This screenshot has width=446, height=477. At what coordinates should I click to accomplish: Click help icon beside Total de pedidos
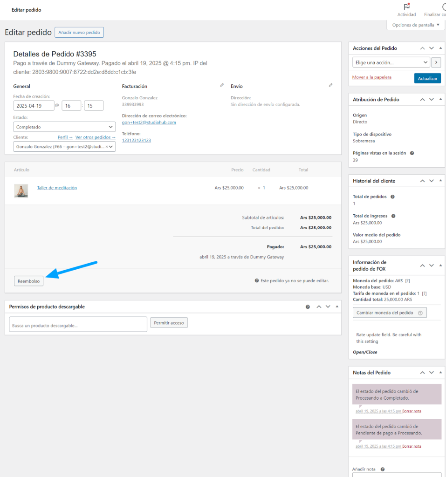392,197
